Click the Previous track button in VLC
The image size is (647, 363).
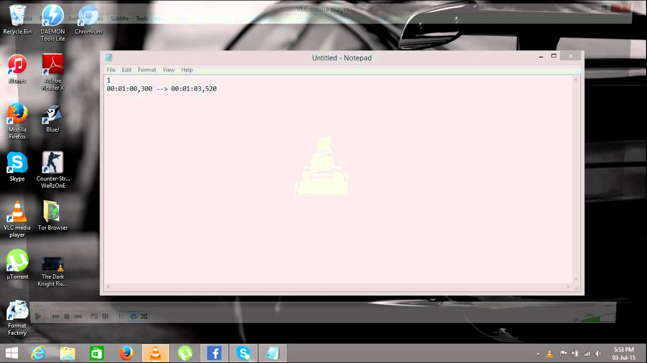56,316
